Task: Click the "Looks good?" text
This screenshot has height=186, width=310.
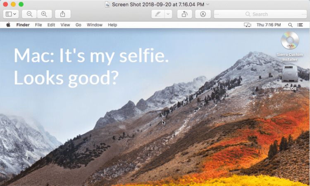Action: pos(66,78)
